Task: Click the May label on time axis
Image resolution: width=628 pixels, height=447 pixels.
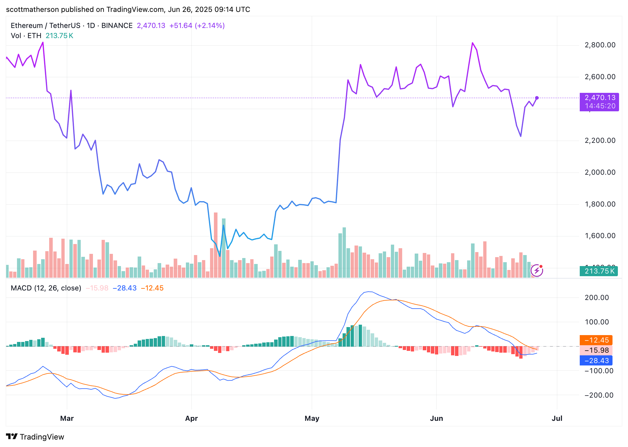Action: point(312,418)
